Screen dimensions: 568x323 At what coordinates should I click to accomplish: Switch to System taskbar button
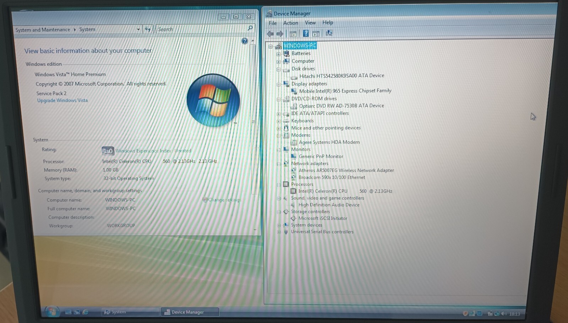point(130,312)
